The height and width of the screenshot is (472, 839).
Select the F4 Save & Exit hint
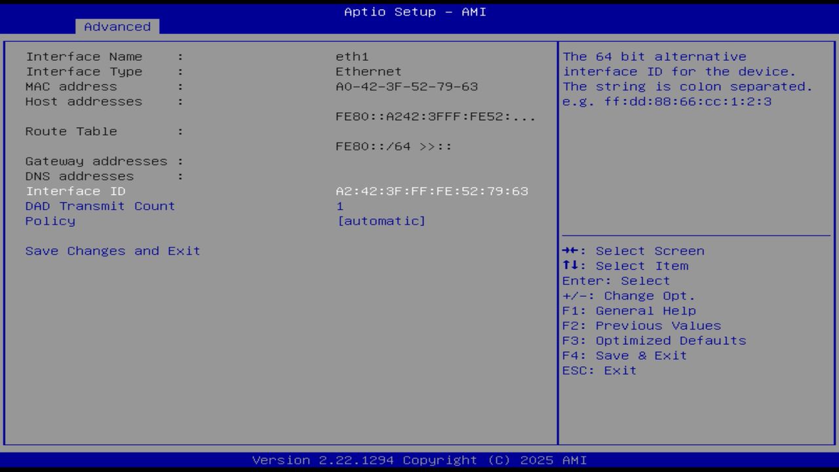(624, 355)
